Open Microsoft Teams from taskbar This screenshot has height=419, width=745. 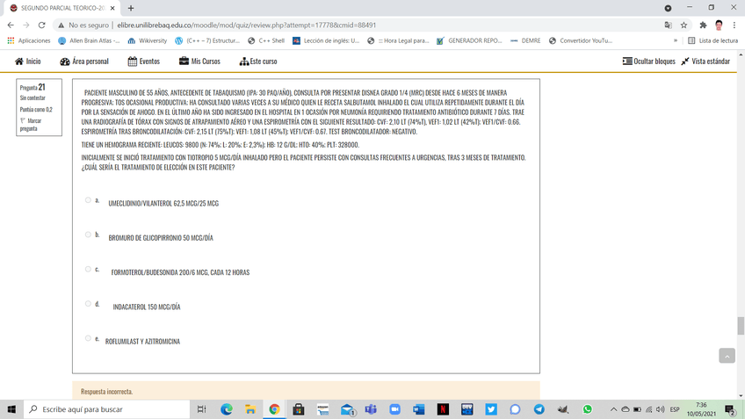371,409
